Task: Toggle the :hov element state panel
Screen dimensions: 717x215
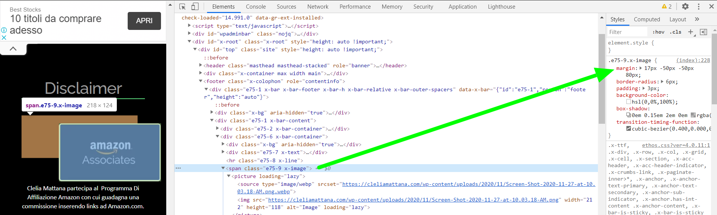Action: [658, 32]
